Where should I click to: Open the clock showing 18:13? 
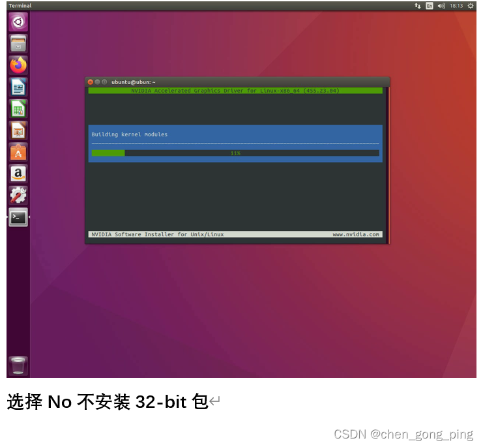(456, 6)
